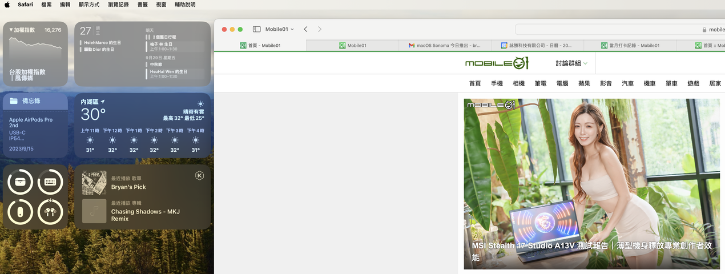The height and width of the screenshot is (274, 725).
Task: Open the 首頁 nav link
Action: point(475,83)
